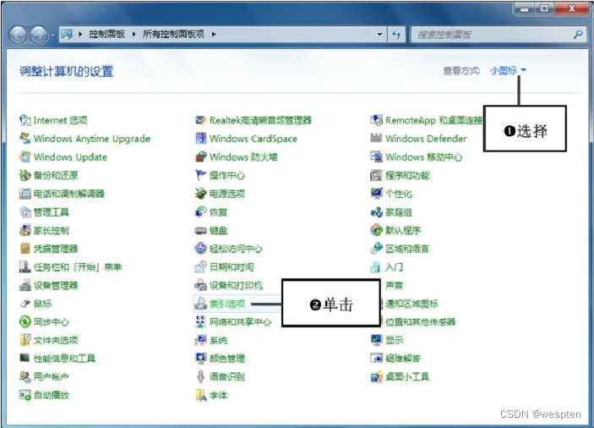Open the Internet 选项 icon

[25, 120]
